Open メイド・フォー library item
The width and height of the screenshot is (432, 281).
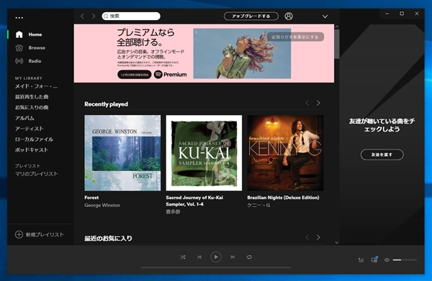pos(36,86)
